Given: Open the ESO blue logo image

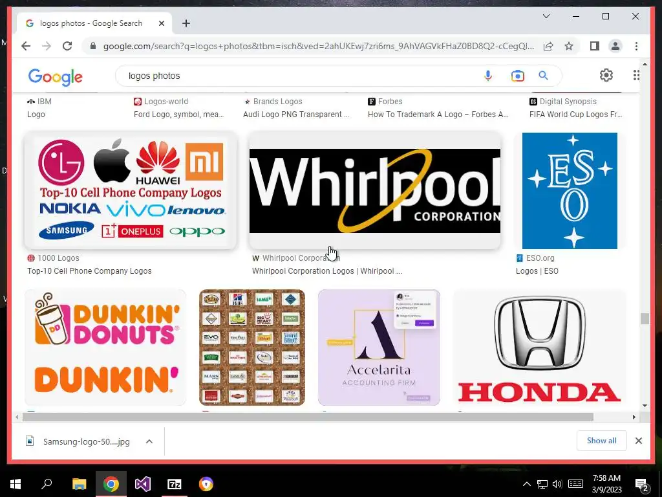Looking at the screenshot, I should [570, 191].
